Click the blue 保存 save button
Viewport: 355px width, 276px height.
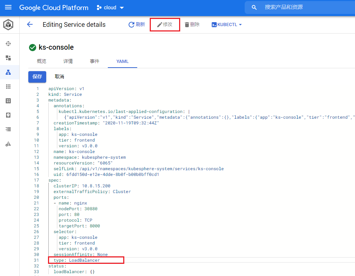pos(37,77)
